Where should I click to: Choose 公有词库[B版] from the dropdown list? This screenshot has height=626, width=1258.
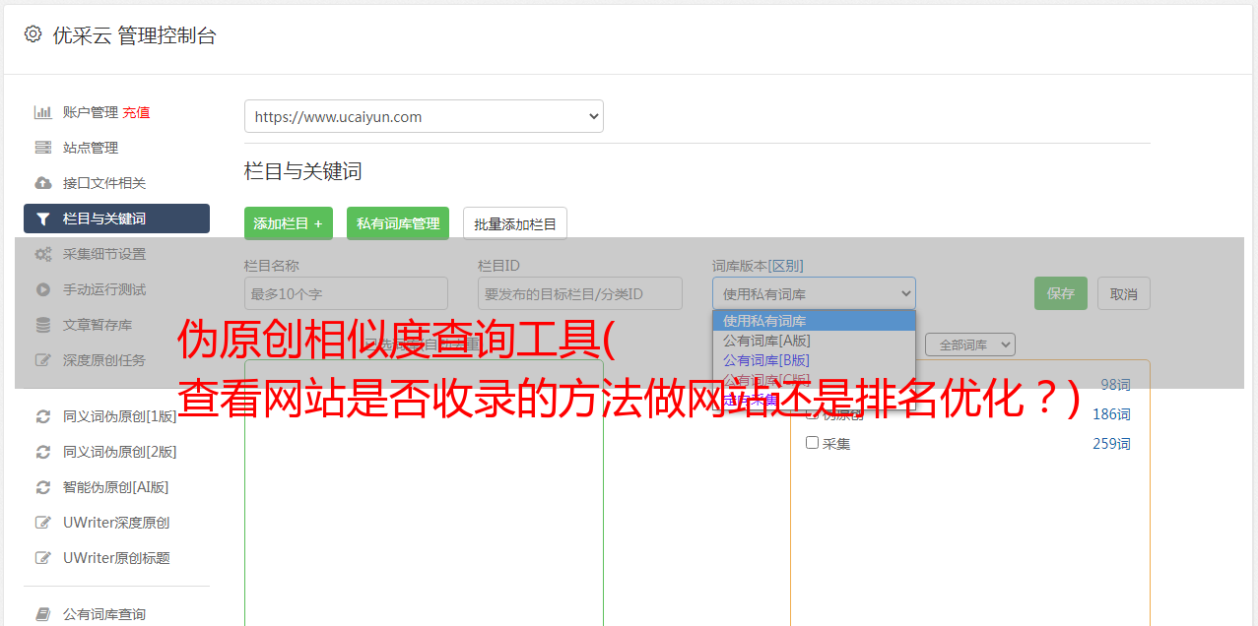coord(814,360)
